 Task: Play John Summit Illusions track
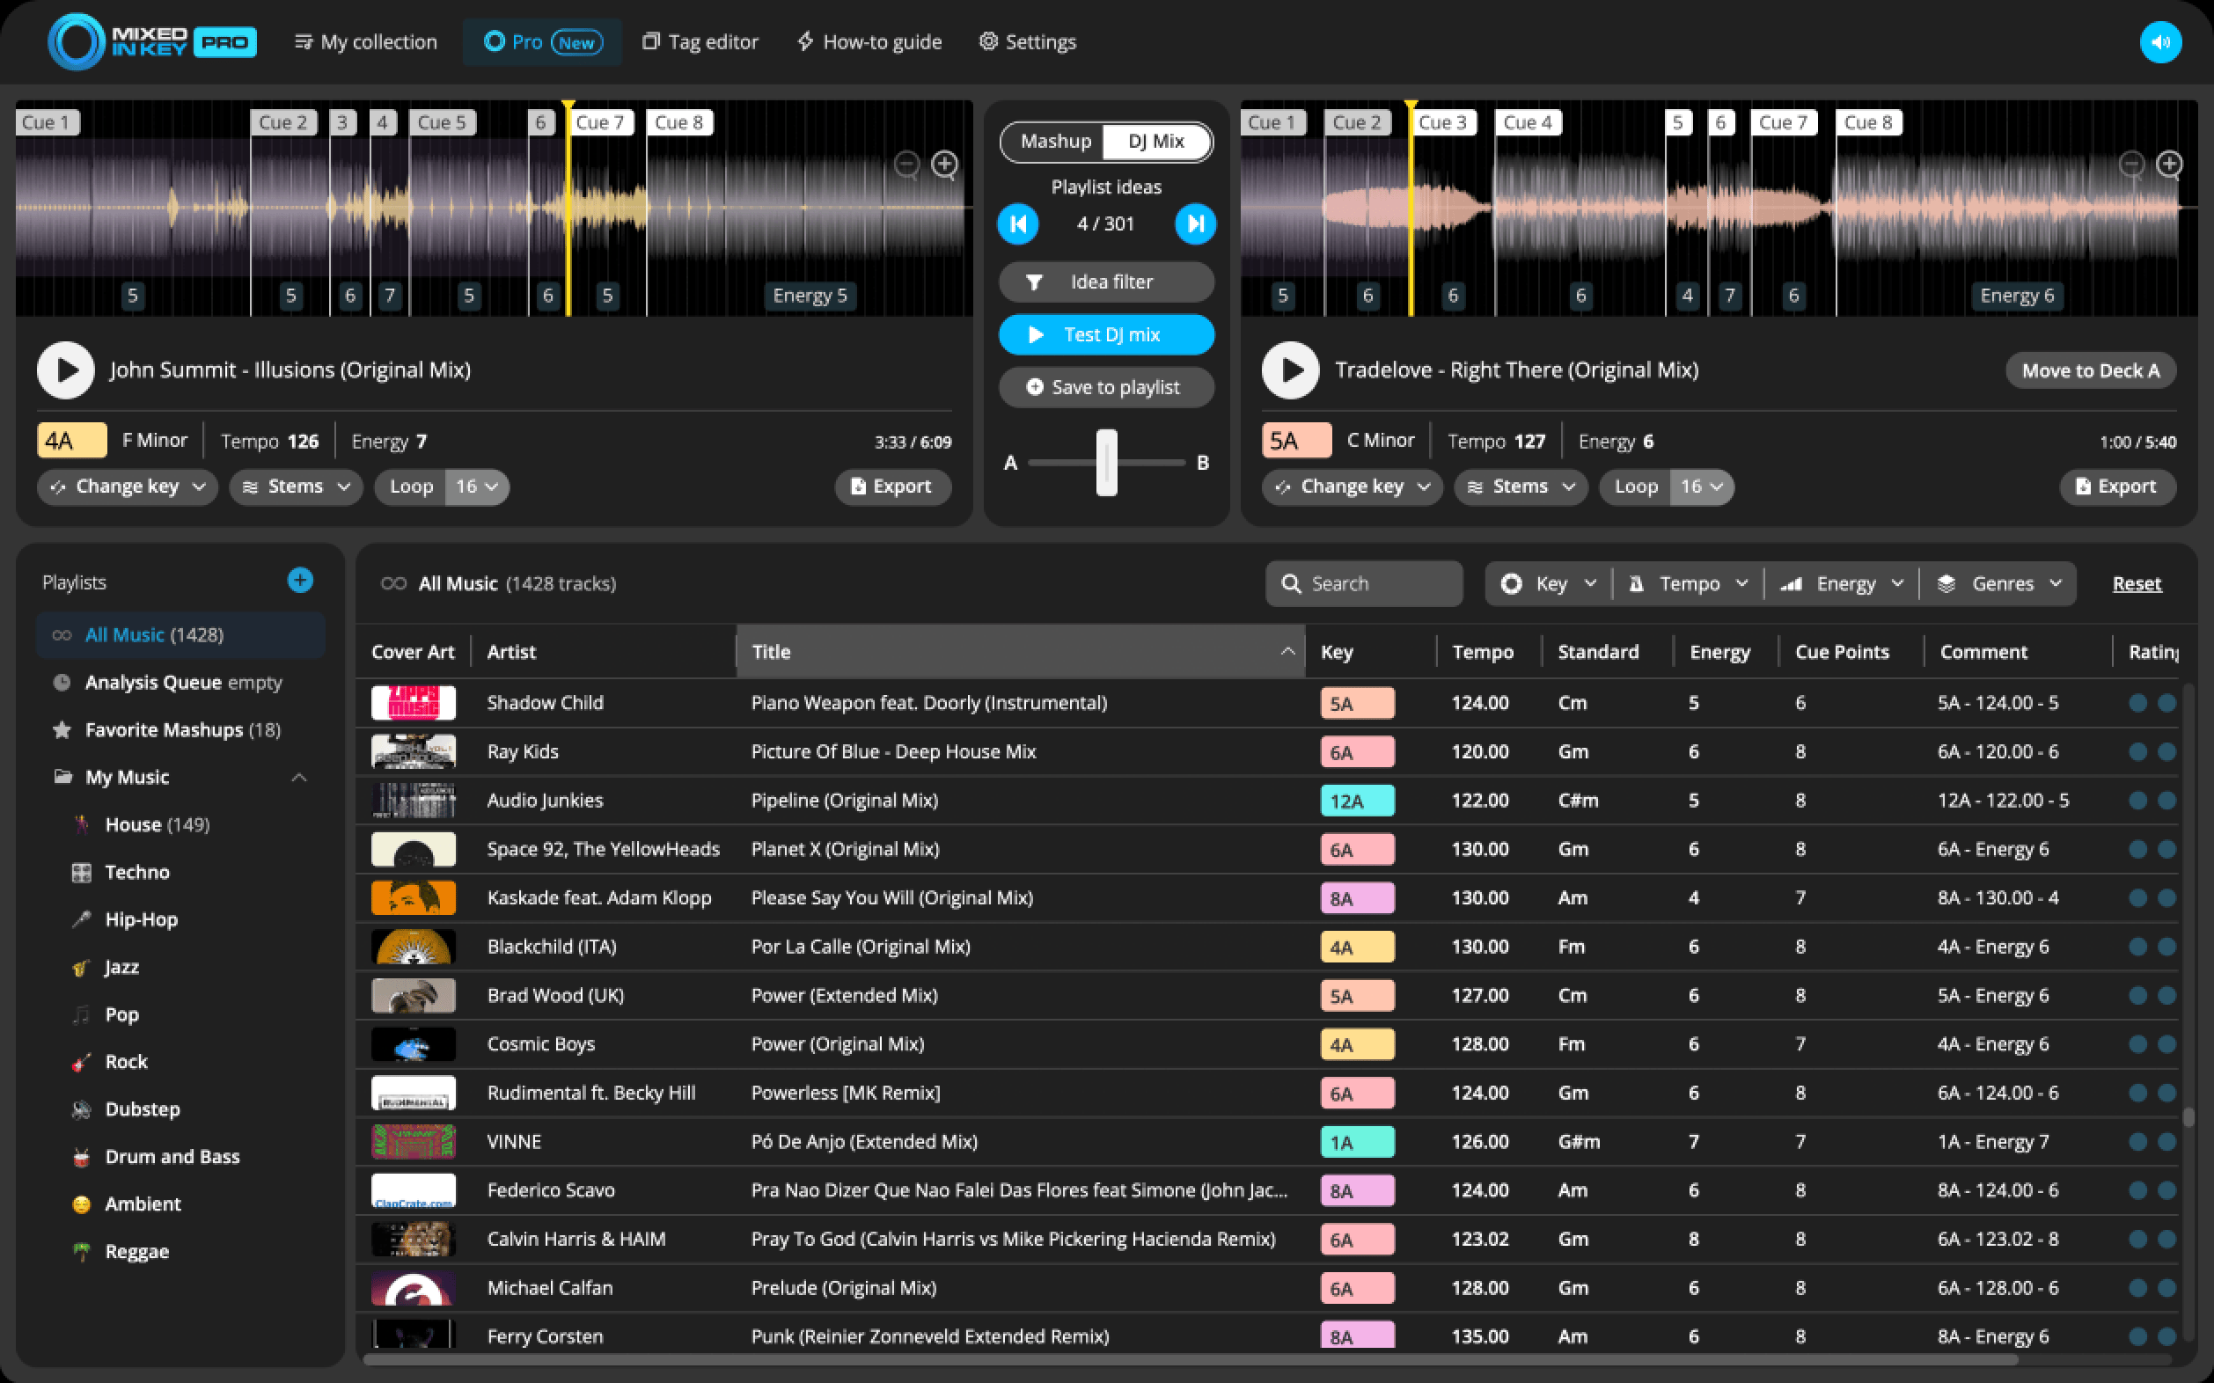point(66,370)
